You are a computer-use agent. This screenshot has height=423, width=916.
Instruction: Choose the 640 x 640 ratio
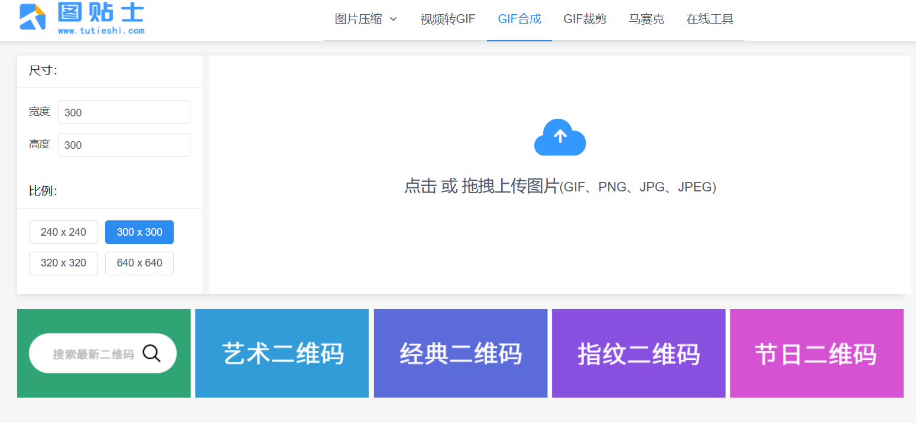coord(139,263)
